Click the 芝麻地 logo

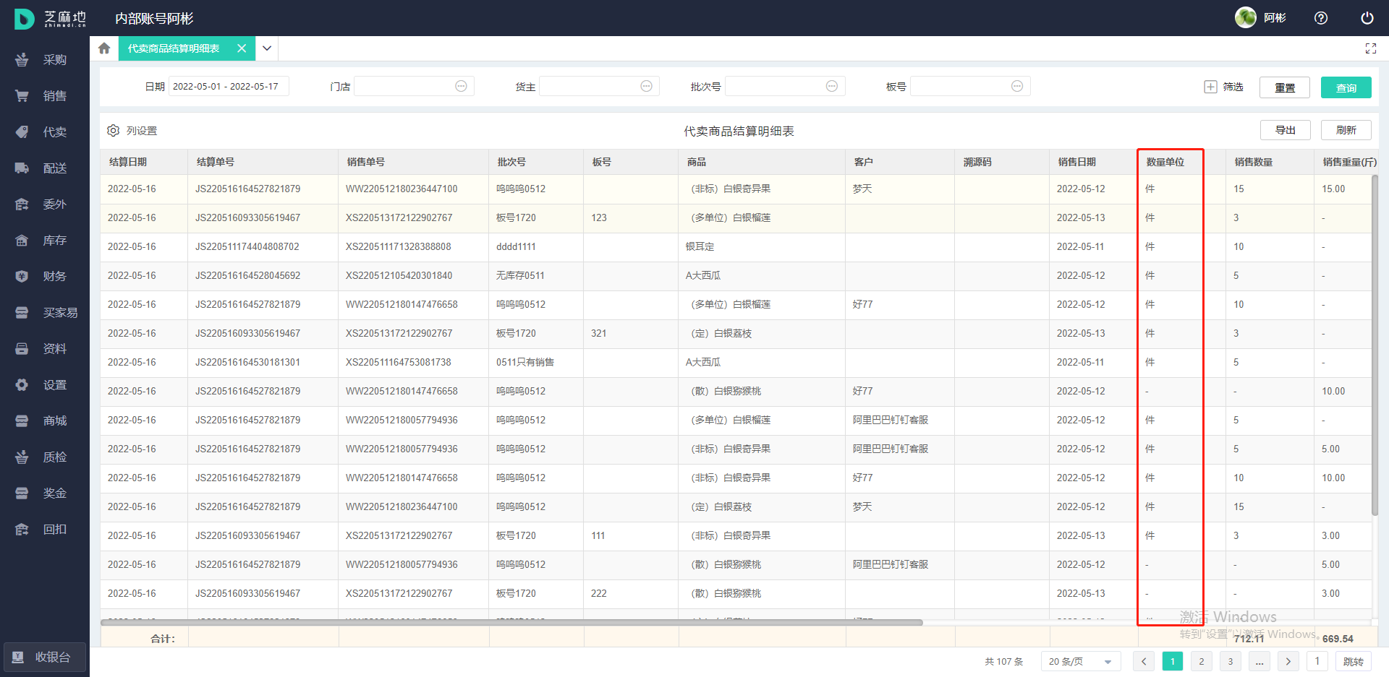(x=50, y=19)
